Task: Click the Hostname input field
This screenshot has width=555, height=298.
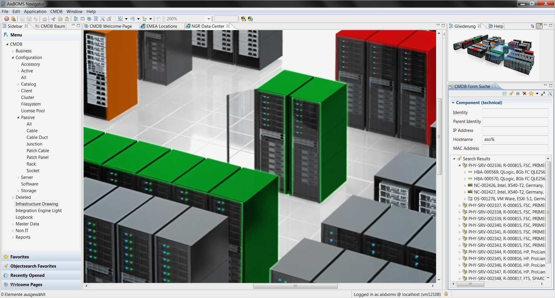Action: pos(515,139)
